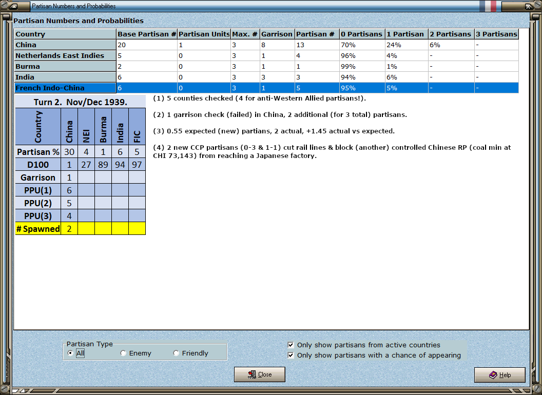Click the 1 Partisan column header

click(407, 34)
